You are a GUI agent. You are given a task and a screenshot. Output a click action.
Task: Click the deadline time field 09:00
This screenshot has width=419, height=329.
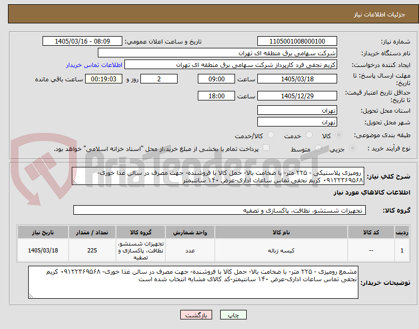[216, 79]
